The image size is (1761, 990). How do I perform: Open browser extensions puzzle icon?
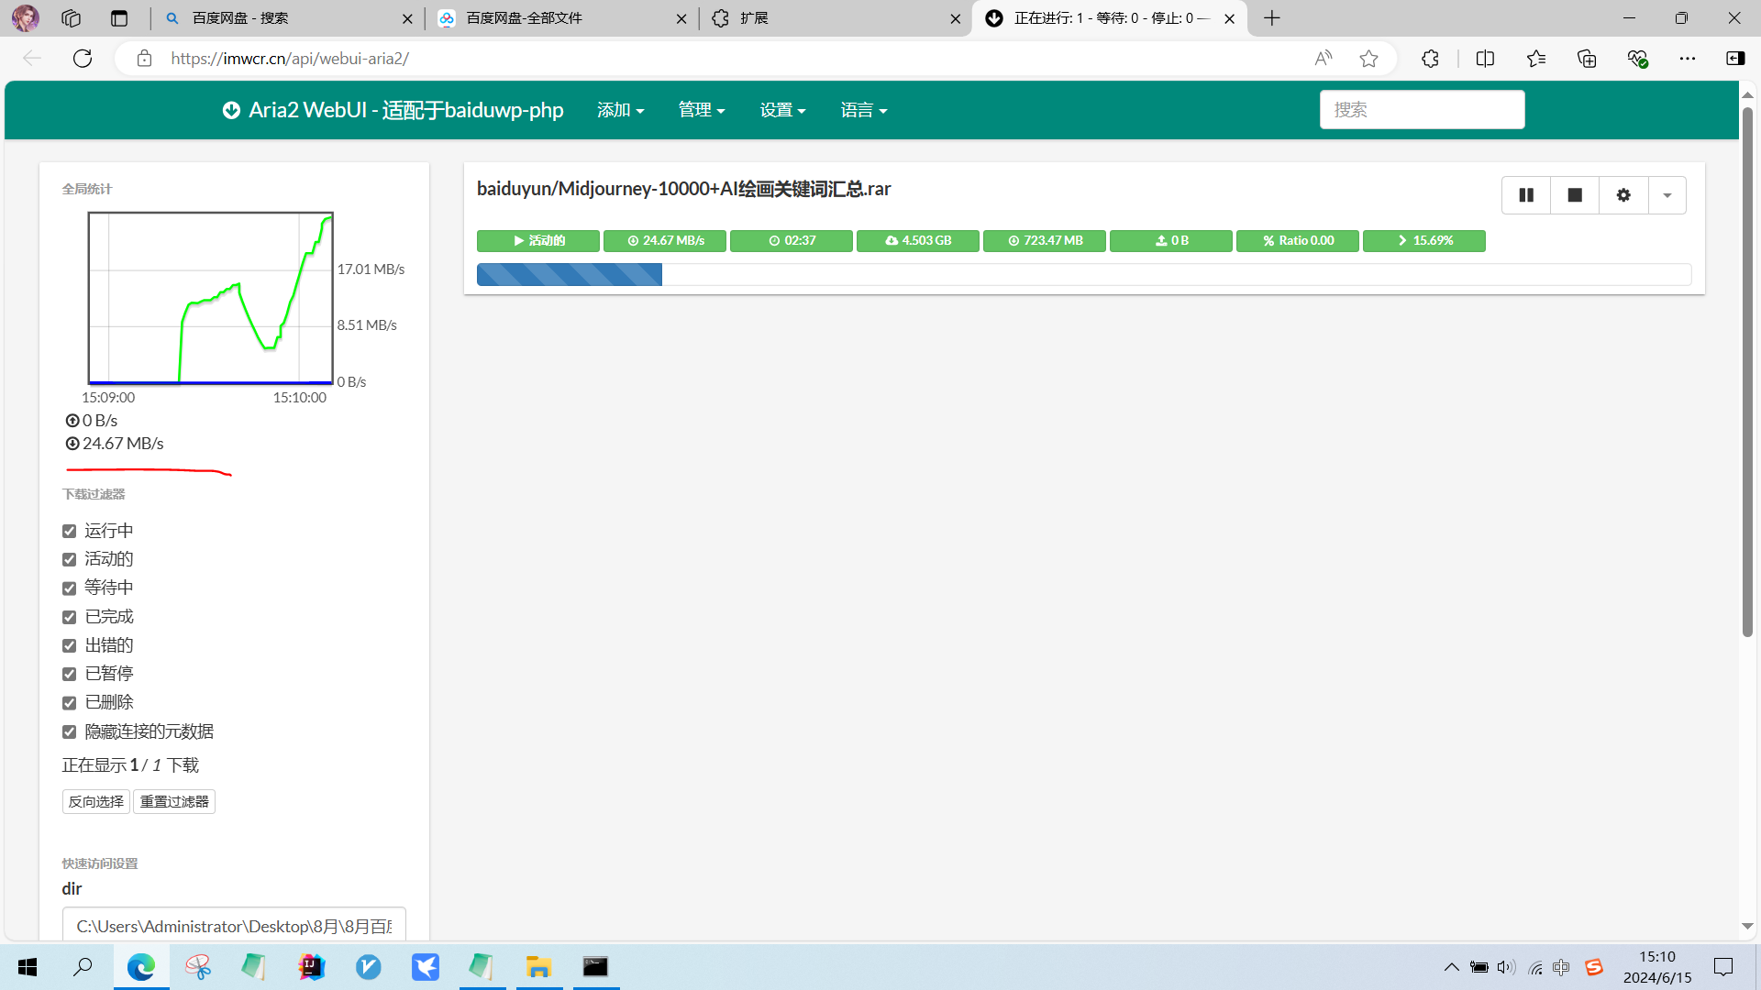click(x=1430, y=59)
